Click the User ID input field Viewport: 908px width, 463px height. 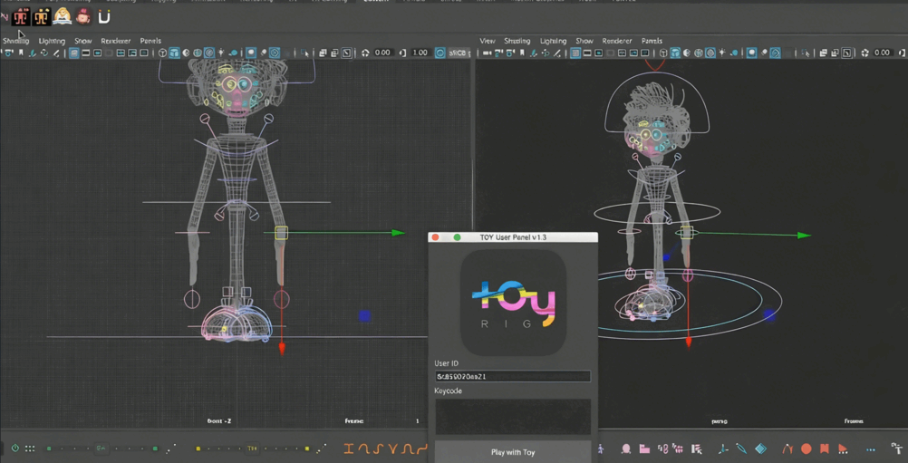(x=513, y=376)
